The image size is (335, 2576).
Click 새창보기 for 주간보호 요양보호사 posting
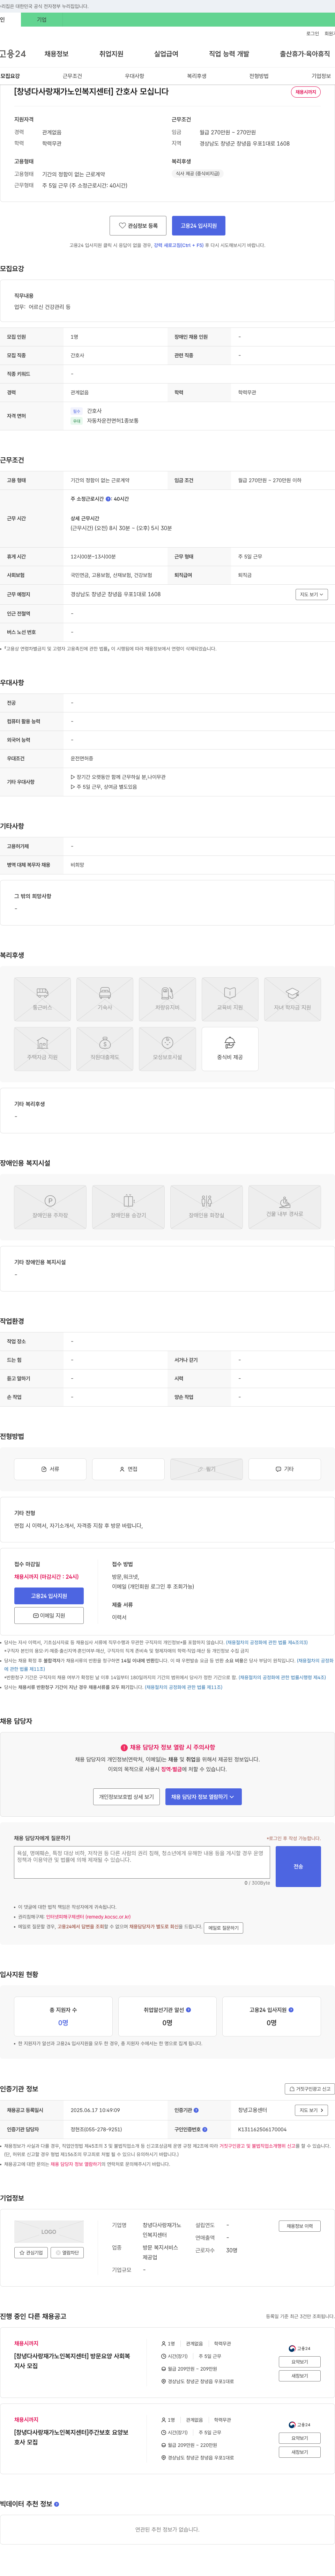300,2452
